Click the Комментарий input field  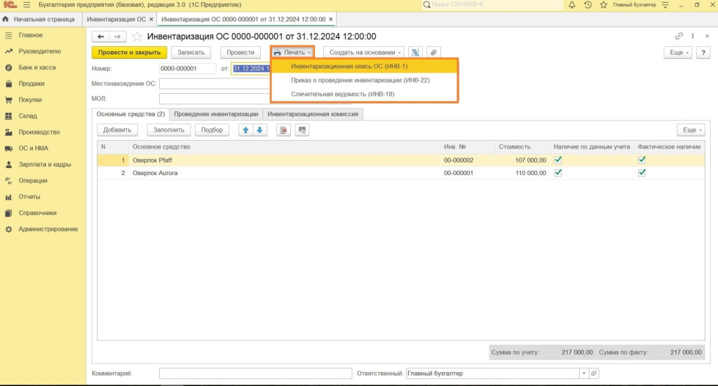tap(255, 373)
